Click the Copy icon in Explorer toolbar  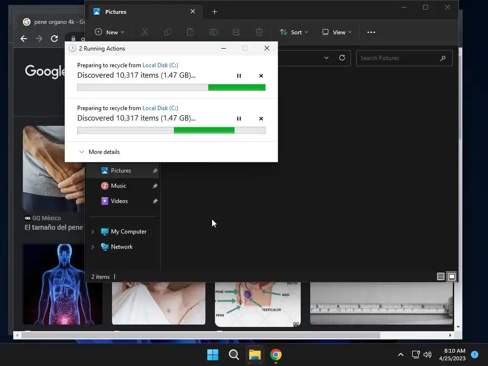168,32
